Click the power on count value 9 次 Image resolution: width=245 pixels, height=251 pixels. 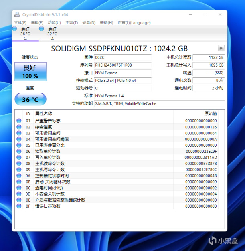point(209,80)
